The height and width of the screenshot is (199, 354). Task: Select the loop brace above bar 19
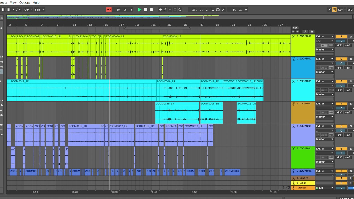point(157,28)
